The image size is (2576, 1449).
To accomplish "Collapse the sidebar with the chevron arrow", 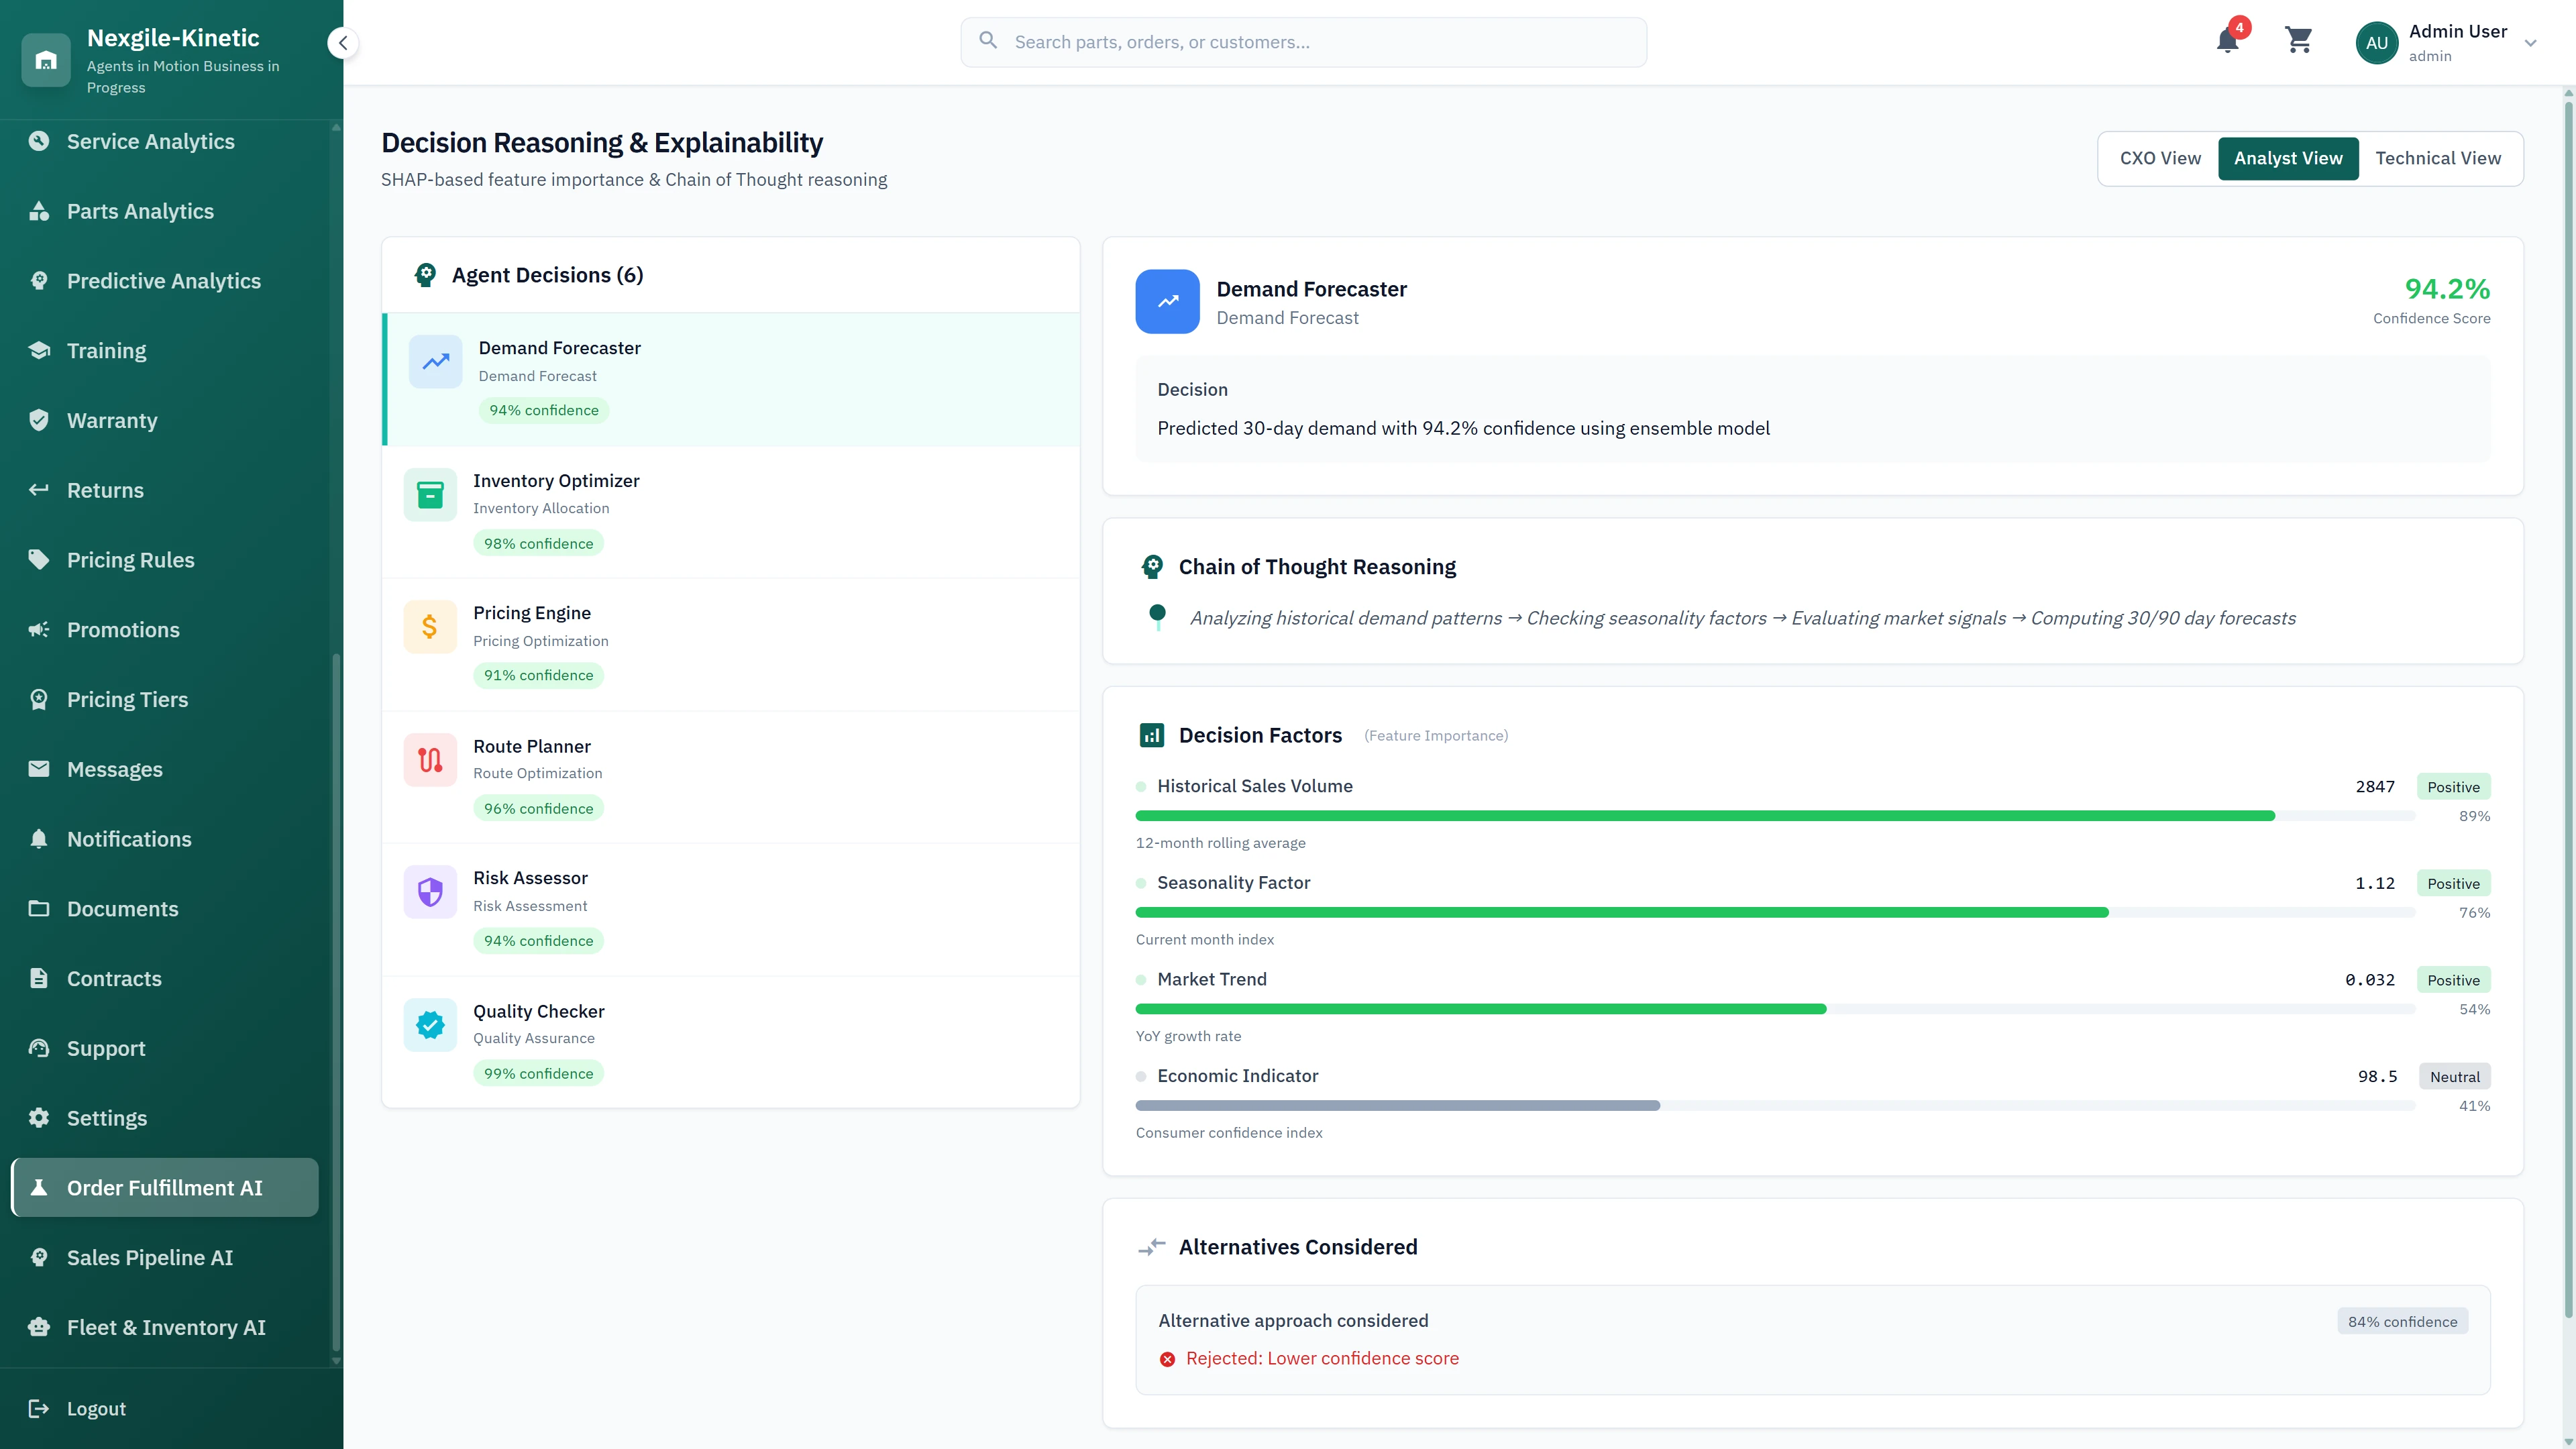I will 342,43.
